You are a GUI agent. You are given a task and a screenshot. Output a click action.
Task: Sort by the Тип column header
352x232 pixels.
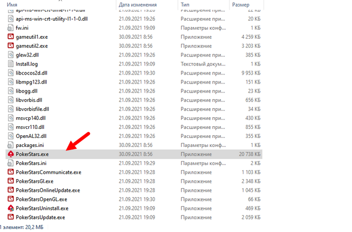click(x=185, y=5)
